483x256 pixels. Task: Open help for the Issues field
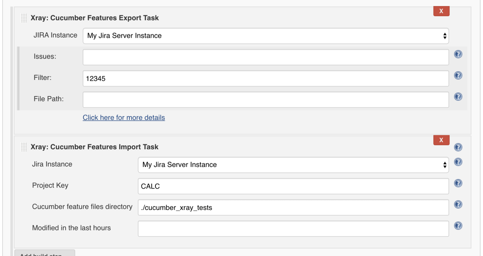pyautogui.click(x=458, y=54)
